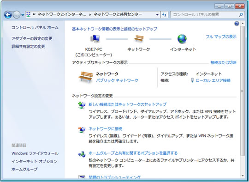Click the インターネット globe icon
249x182 pixels.
(x=182, y=39)
